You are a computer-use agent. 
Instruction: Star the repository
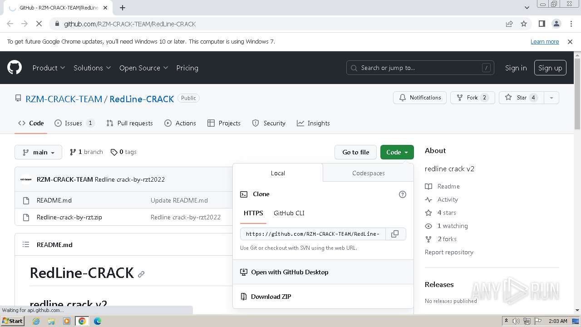[521, 98]
